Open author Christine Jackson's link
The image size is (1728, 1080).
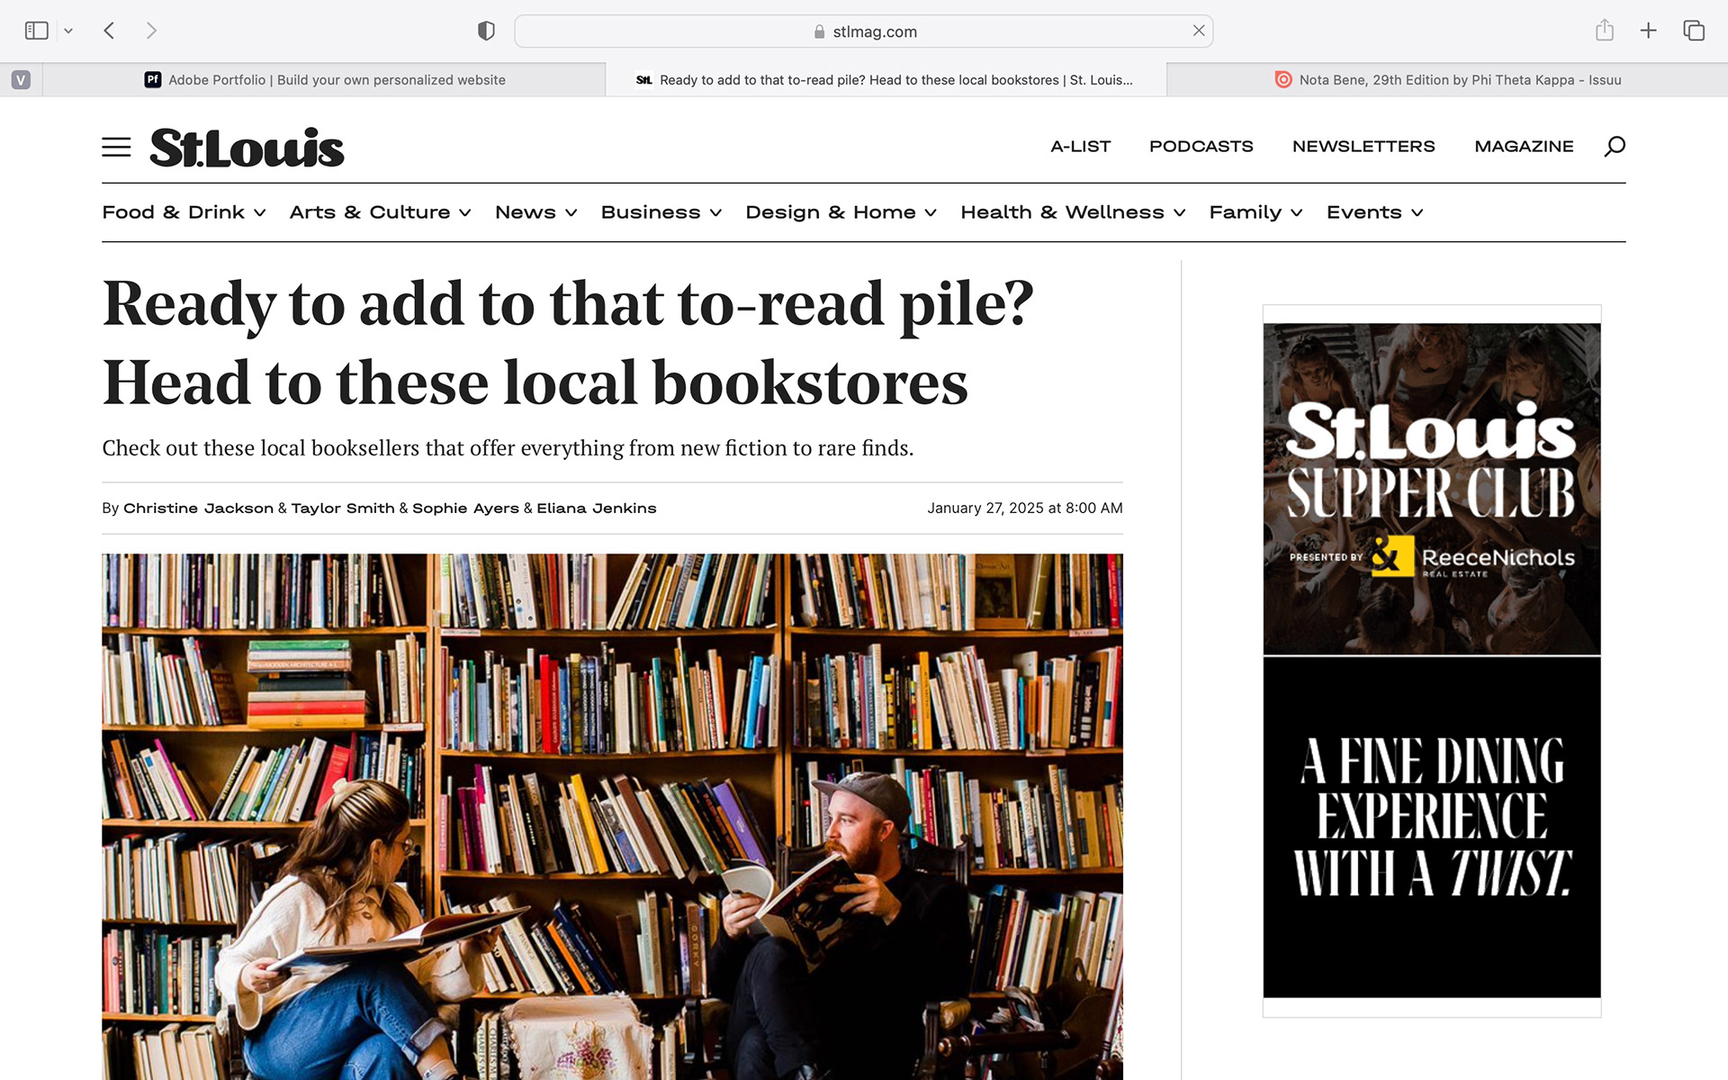pyautogui.click(x=198, y=508)
